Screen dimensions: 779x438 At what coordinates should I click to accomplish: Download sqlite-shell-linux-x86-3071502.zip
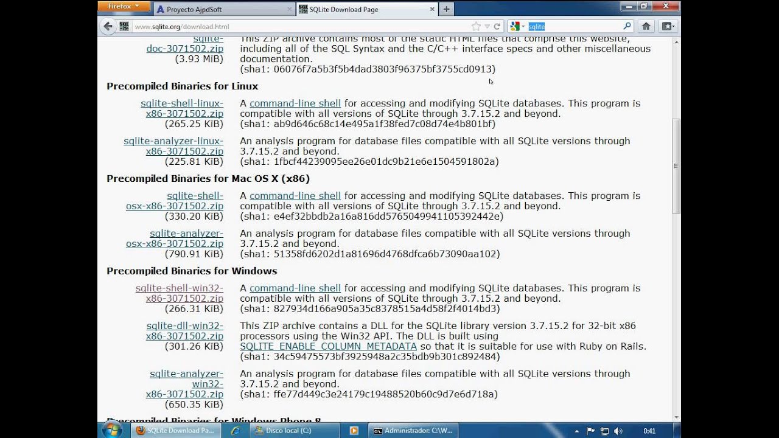tap(182, 108)
